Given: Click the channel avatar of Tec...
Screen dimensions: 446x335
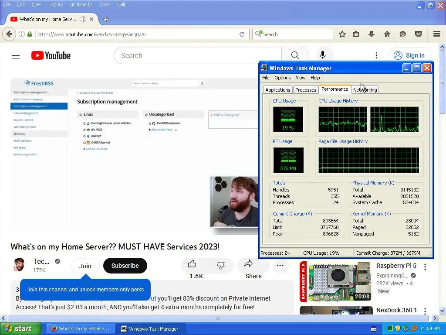Looking at the screenshot, I should pos(19,265).
